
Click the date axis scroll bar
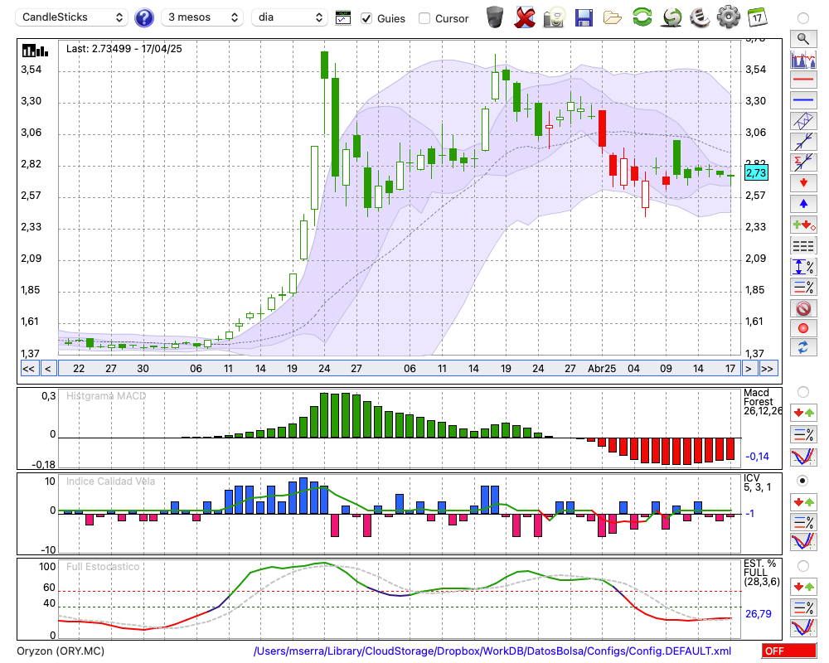400,369
